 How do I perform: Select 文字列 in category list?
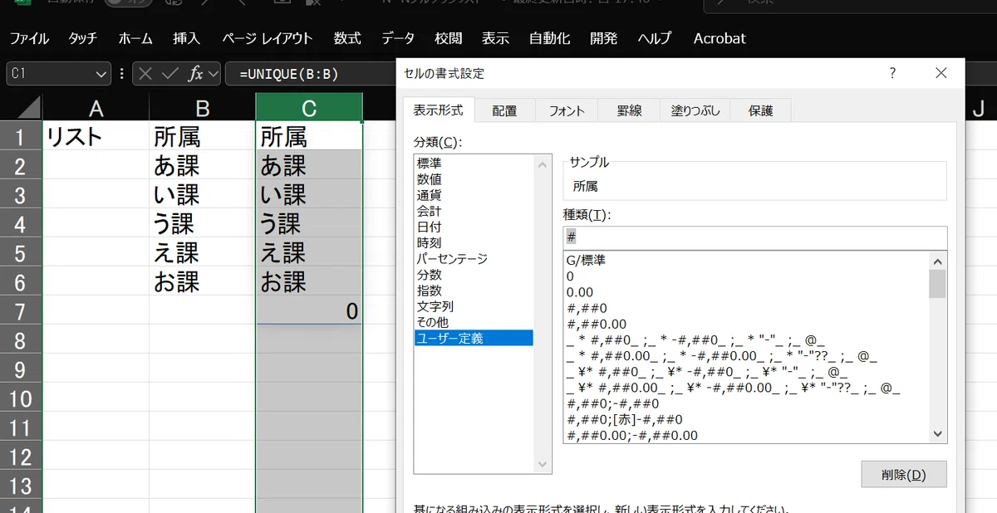pos(474,306)
